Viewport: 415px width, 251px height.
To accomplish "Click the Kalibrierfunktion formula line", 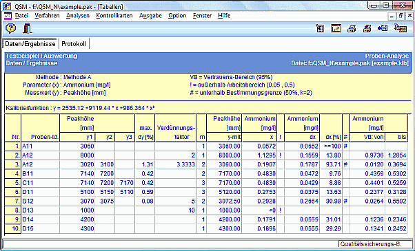I will [80, 108].
